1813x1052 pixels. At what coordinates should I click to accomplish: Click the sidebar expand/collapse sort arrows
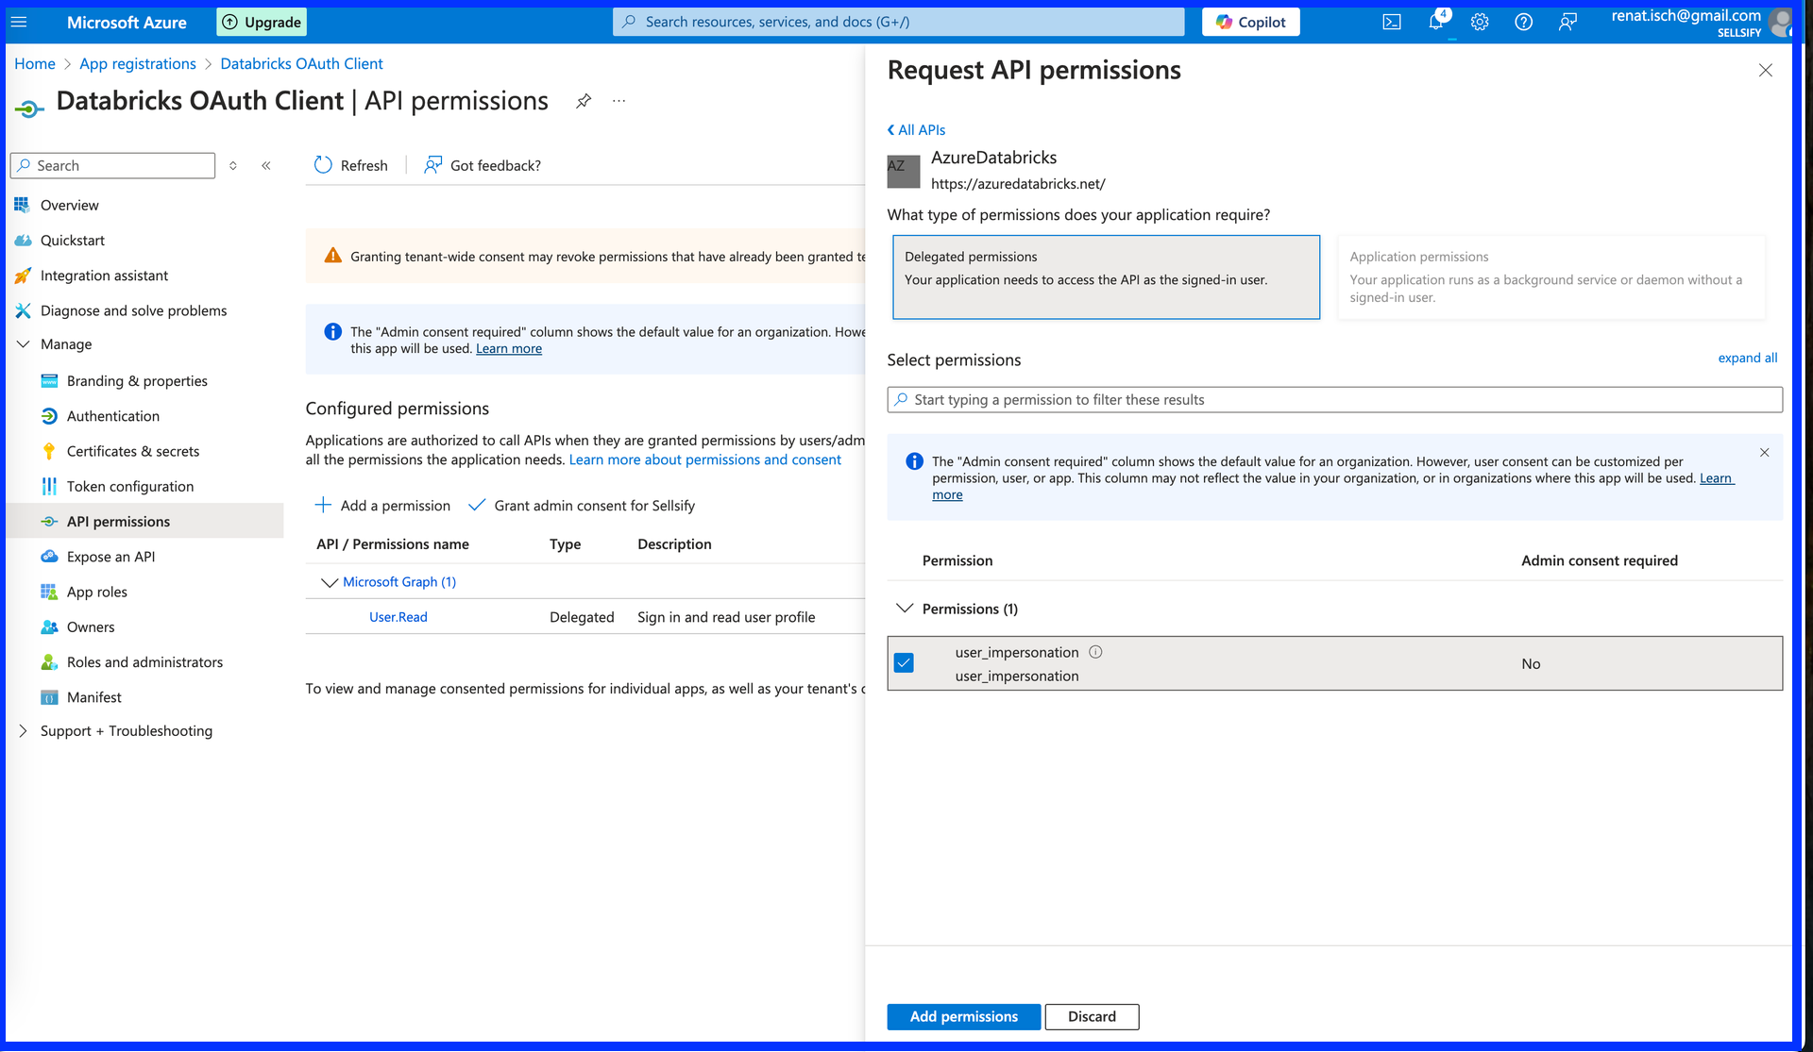(233, 165)
